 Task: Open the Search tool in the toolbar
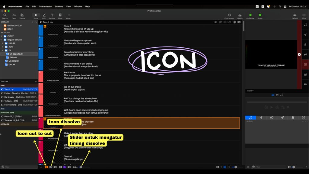[x=5, y=16]
